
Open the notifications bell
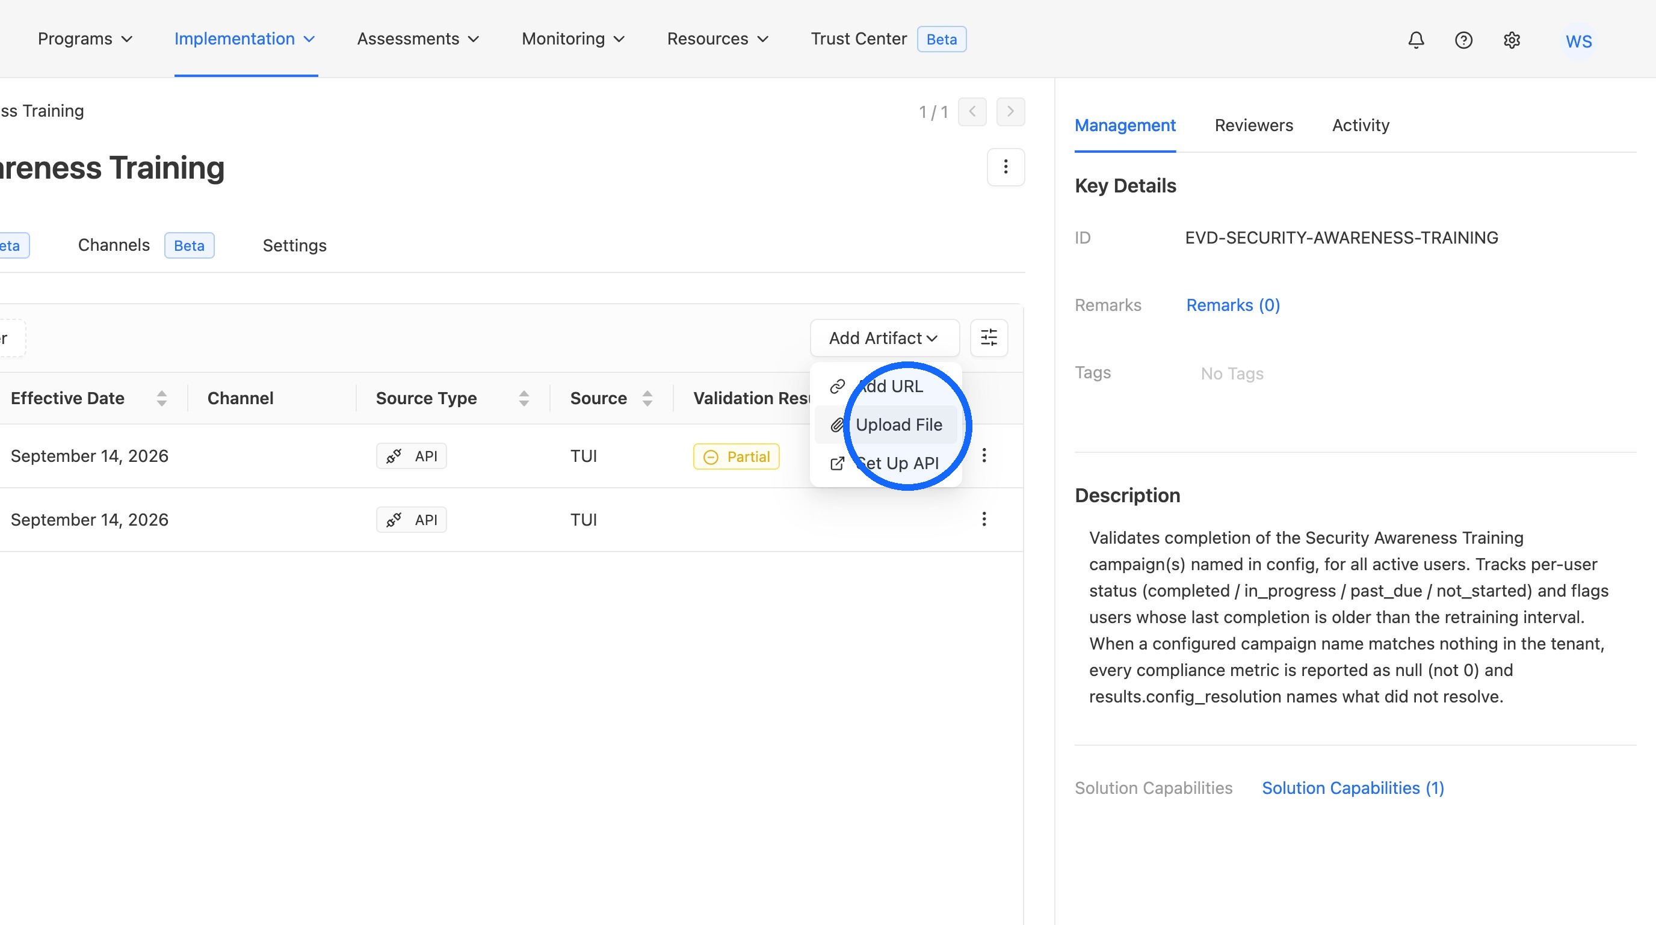click(x=1415, y=40)
